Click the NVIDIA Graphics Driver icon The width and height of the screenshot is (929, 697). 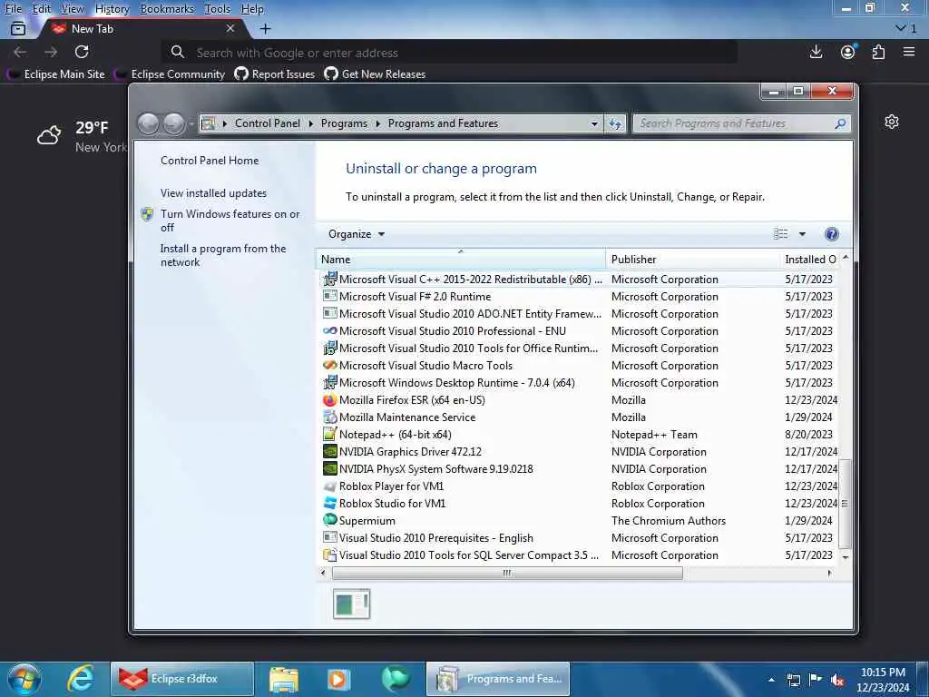point(329,452)
